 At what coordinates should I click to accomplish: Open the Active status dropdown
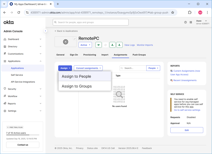[85, 45]
